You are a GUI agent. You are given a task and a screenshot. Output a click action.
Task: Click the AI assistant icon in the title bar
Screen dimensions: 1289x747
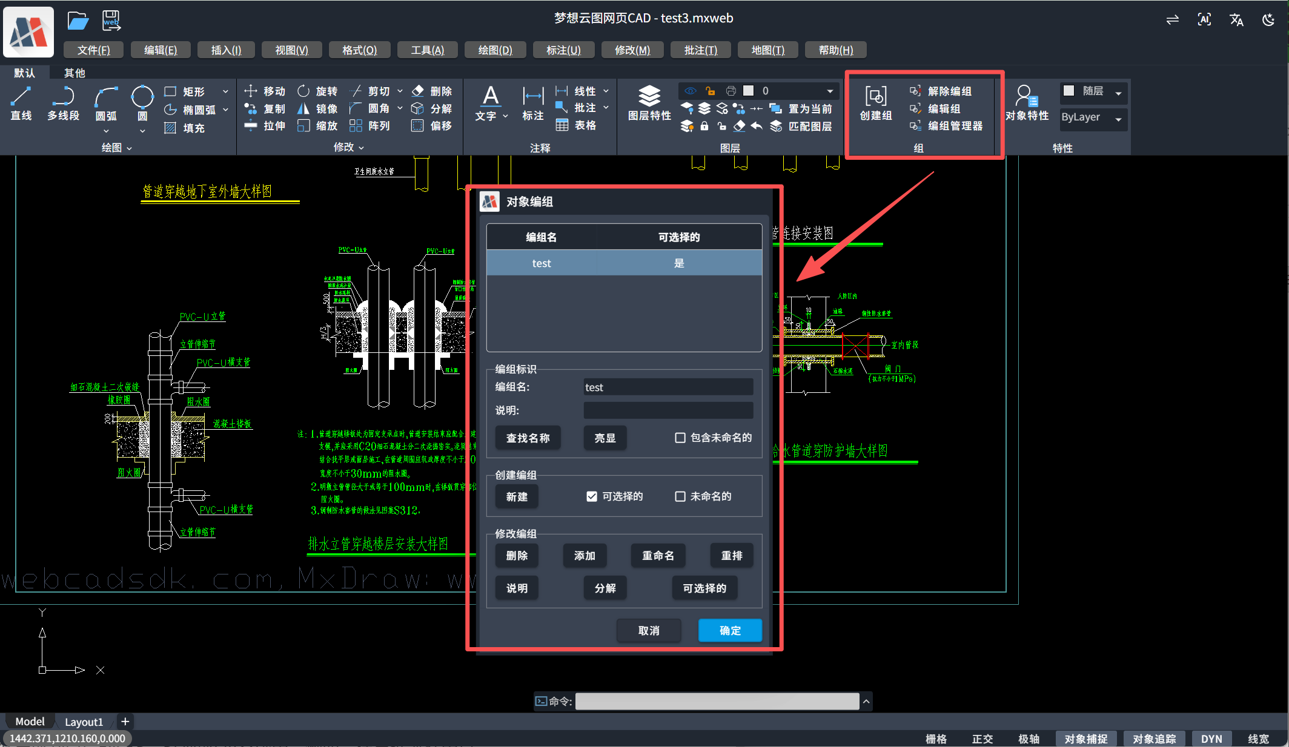pos(1204,19)
